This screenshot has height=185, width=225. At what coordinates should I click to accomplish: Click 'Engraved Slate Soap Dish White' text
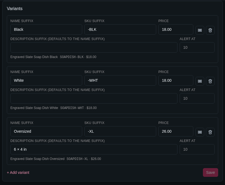click(x=34, y=108)
